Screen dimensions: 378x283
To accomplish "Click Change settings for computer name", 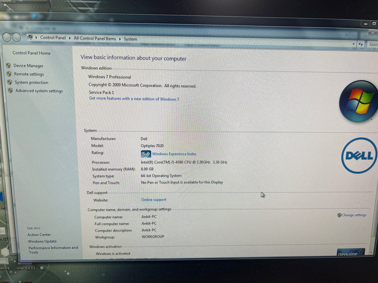I will click(x=354, y=215).
